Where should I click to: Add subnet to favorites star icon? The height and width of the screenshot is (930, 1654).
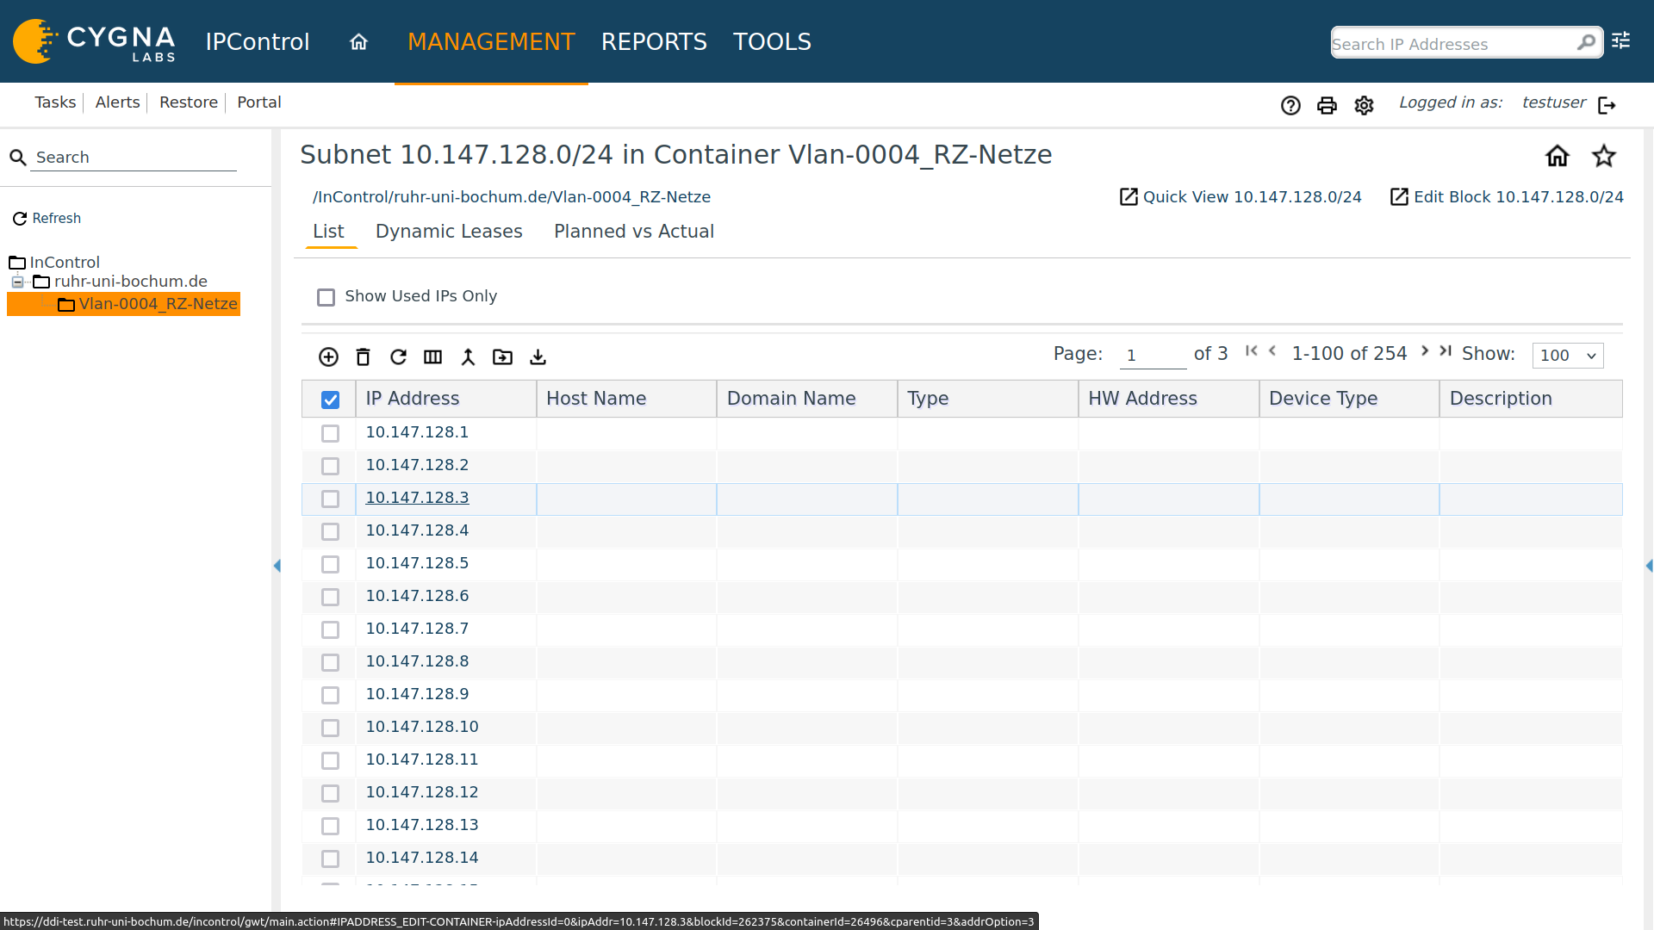1604,156
